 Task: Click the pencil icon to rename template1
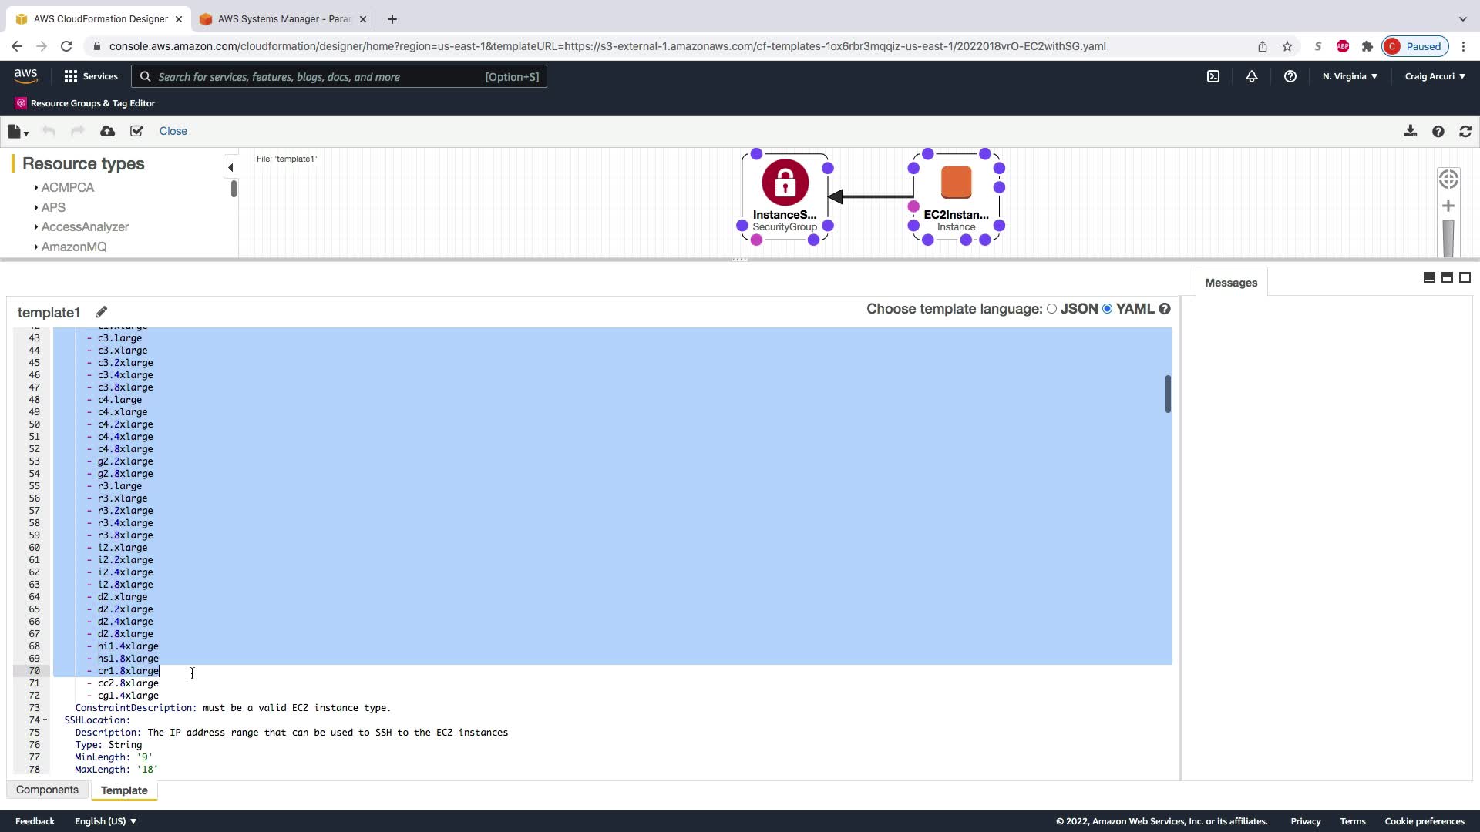(x=101, y=312)
